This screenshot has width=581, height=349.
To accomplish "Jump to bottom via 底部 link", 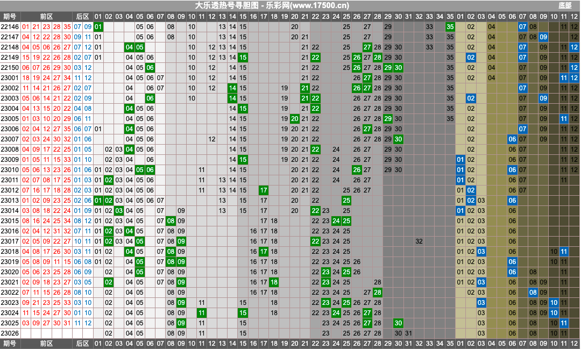I will (565, 5).
